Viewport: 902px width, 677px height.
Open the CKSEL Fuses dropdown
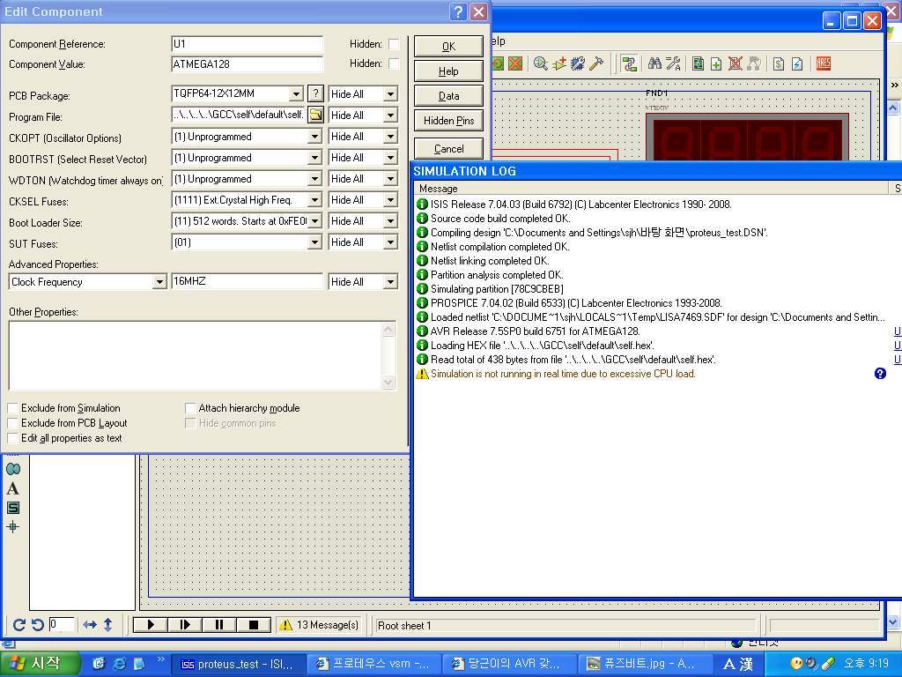click(314, 200)
